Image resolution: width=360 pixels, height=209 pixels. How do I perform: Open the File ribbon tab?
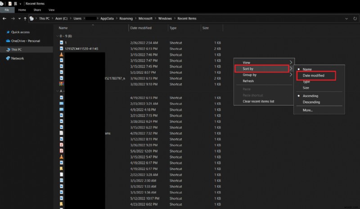point(7,10)
